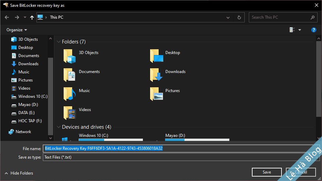Viewport: 322px width, 181px height.
Task: Select the Pictures folder icon
Action: click(x=157, y=94)
